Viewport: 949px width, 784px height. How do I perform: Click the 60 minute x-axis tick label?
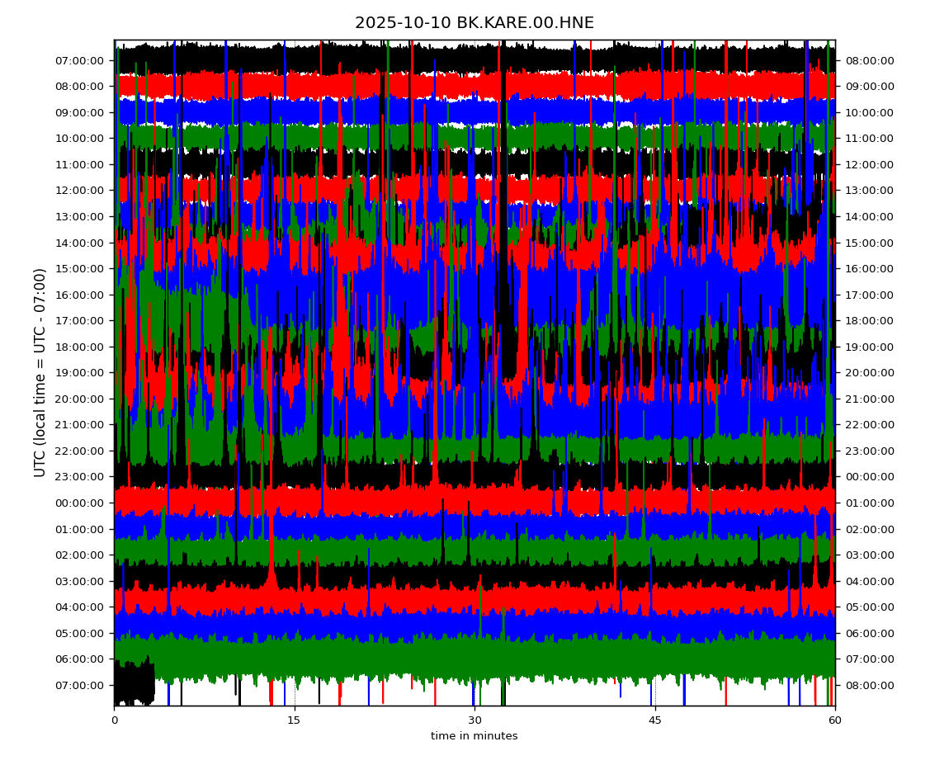(834, 720)
